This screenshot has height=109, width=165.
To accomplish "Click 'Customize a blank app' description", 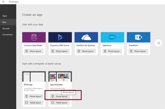I will tap(33, 89).
